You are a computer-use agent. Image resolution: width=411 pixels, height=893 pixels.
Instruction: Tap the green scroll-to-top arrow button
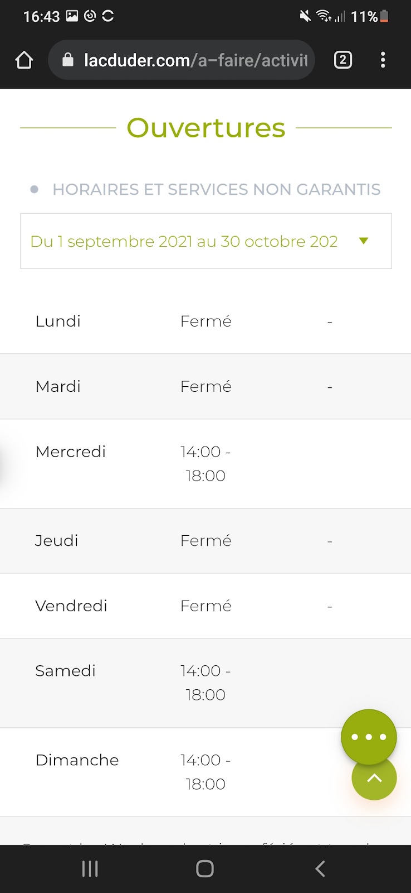(374, 779)
